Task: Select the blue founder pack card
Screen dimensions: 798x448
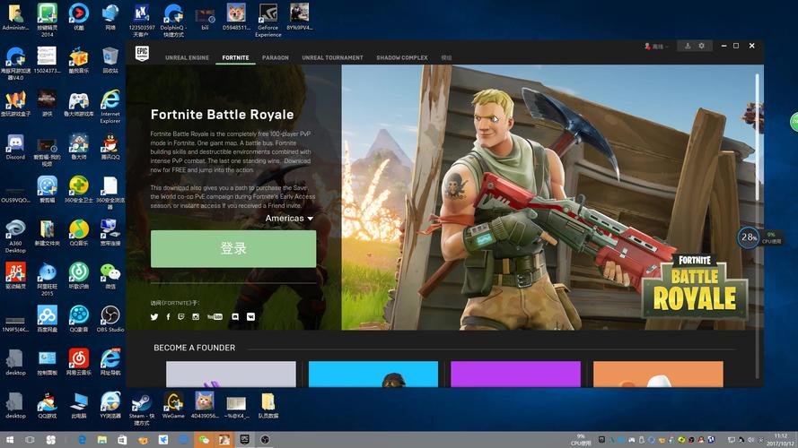Action: coord(373,375)
